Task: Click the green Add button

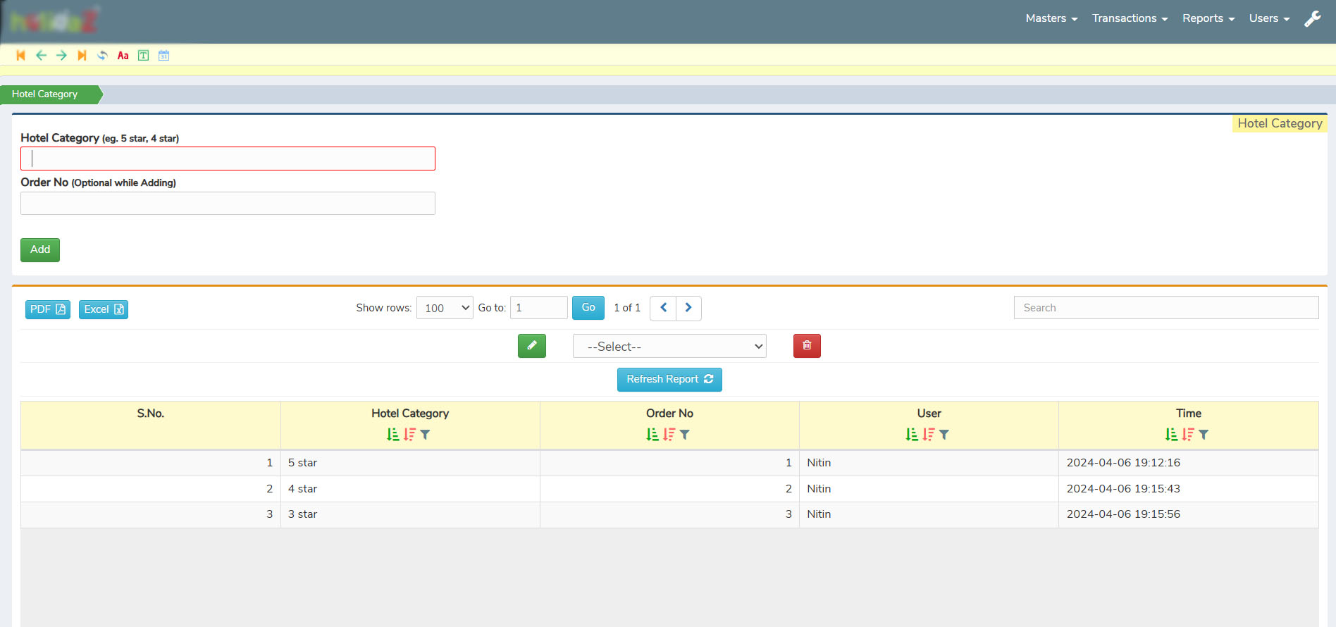Action: click(x=40, y=250)
